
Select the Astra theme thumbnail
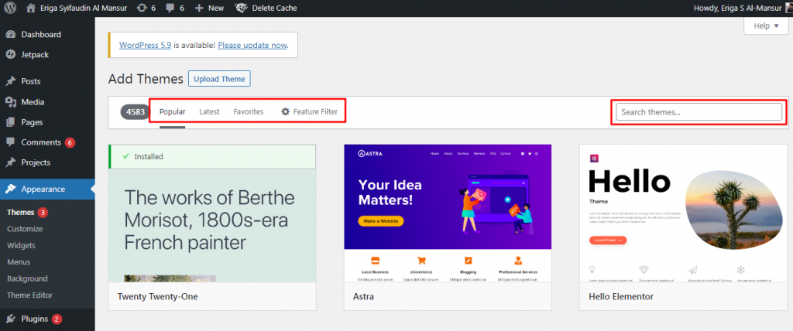448,213
